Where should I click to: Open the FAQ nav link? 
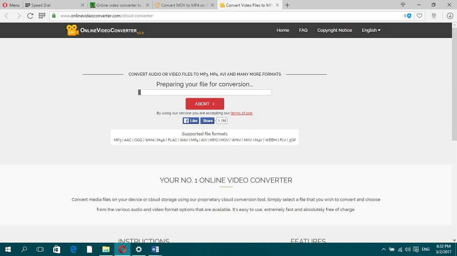coord(303,30)
